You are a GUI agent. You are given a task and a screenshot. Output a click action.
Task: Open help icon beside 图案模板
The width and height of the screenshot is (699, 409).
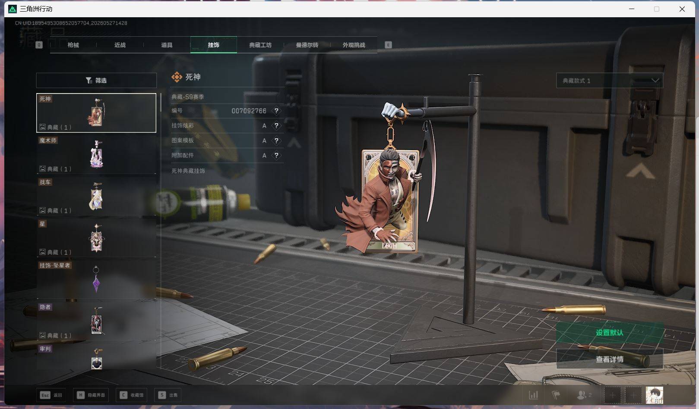pyautogui.click(x=276, y=140)
